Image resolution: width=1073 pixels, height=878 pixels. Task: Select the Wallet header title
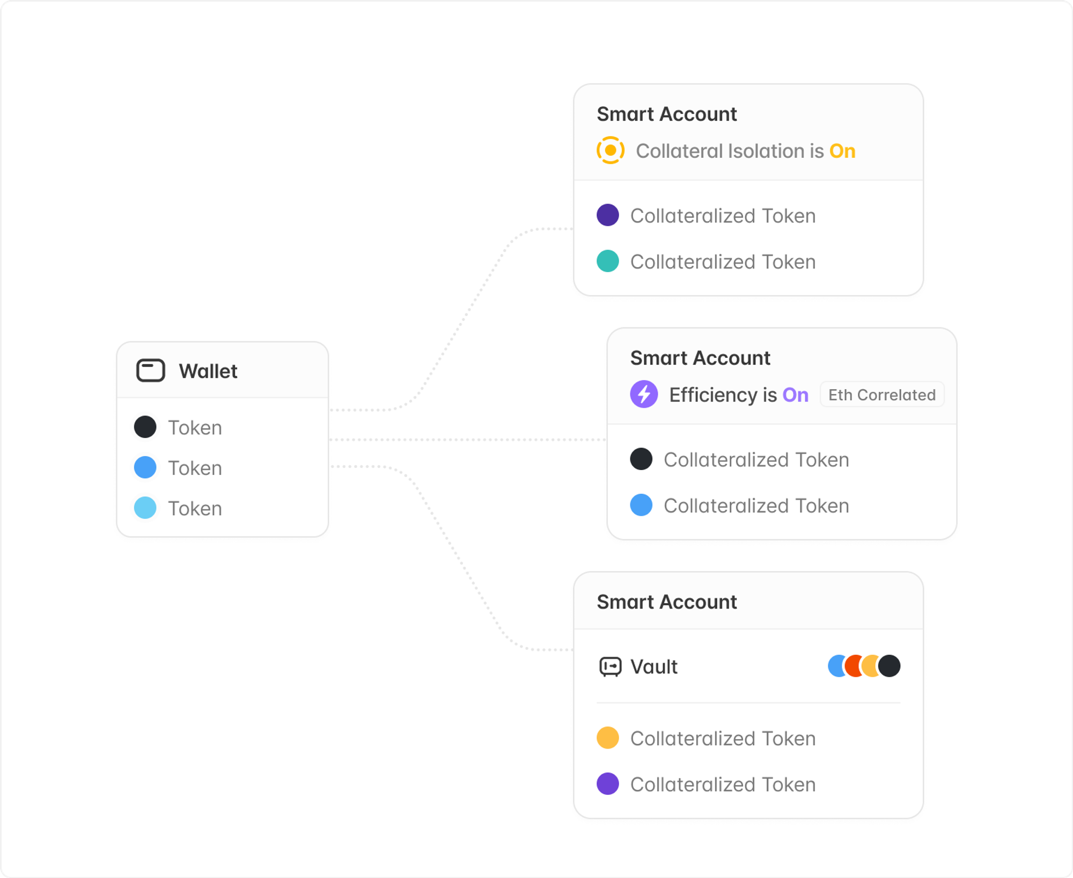208,371
